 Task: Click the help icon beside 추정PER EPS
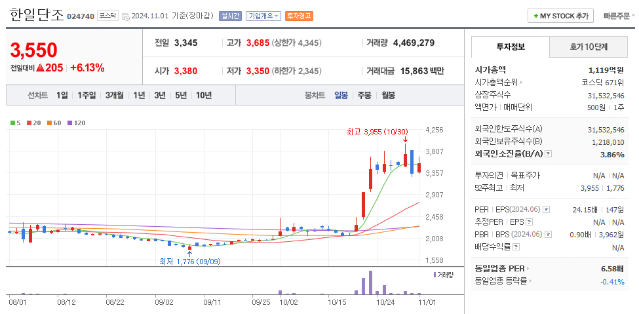tap(530, 222)
